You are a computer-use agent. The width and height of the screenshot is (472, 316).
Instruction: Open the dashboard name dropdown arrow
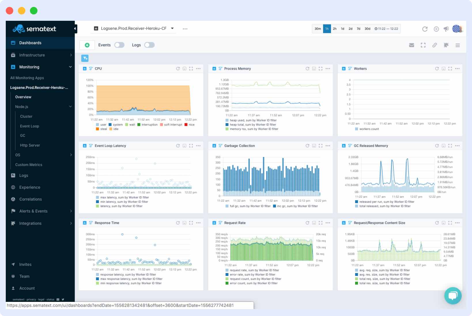(x=172, y=28)
